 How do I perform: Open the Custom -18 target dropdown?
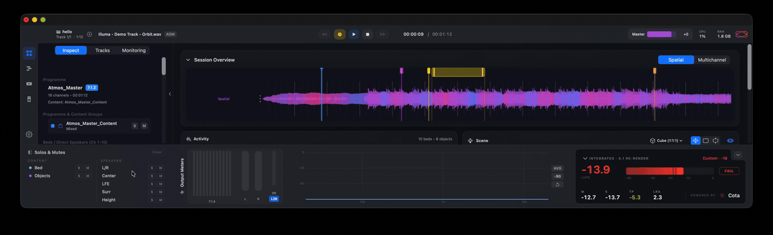coord(714,158)
